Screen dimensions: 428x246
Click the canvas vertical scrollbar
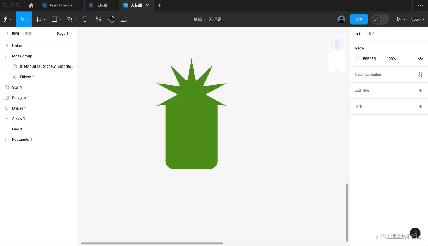(x=347, y=213)
